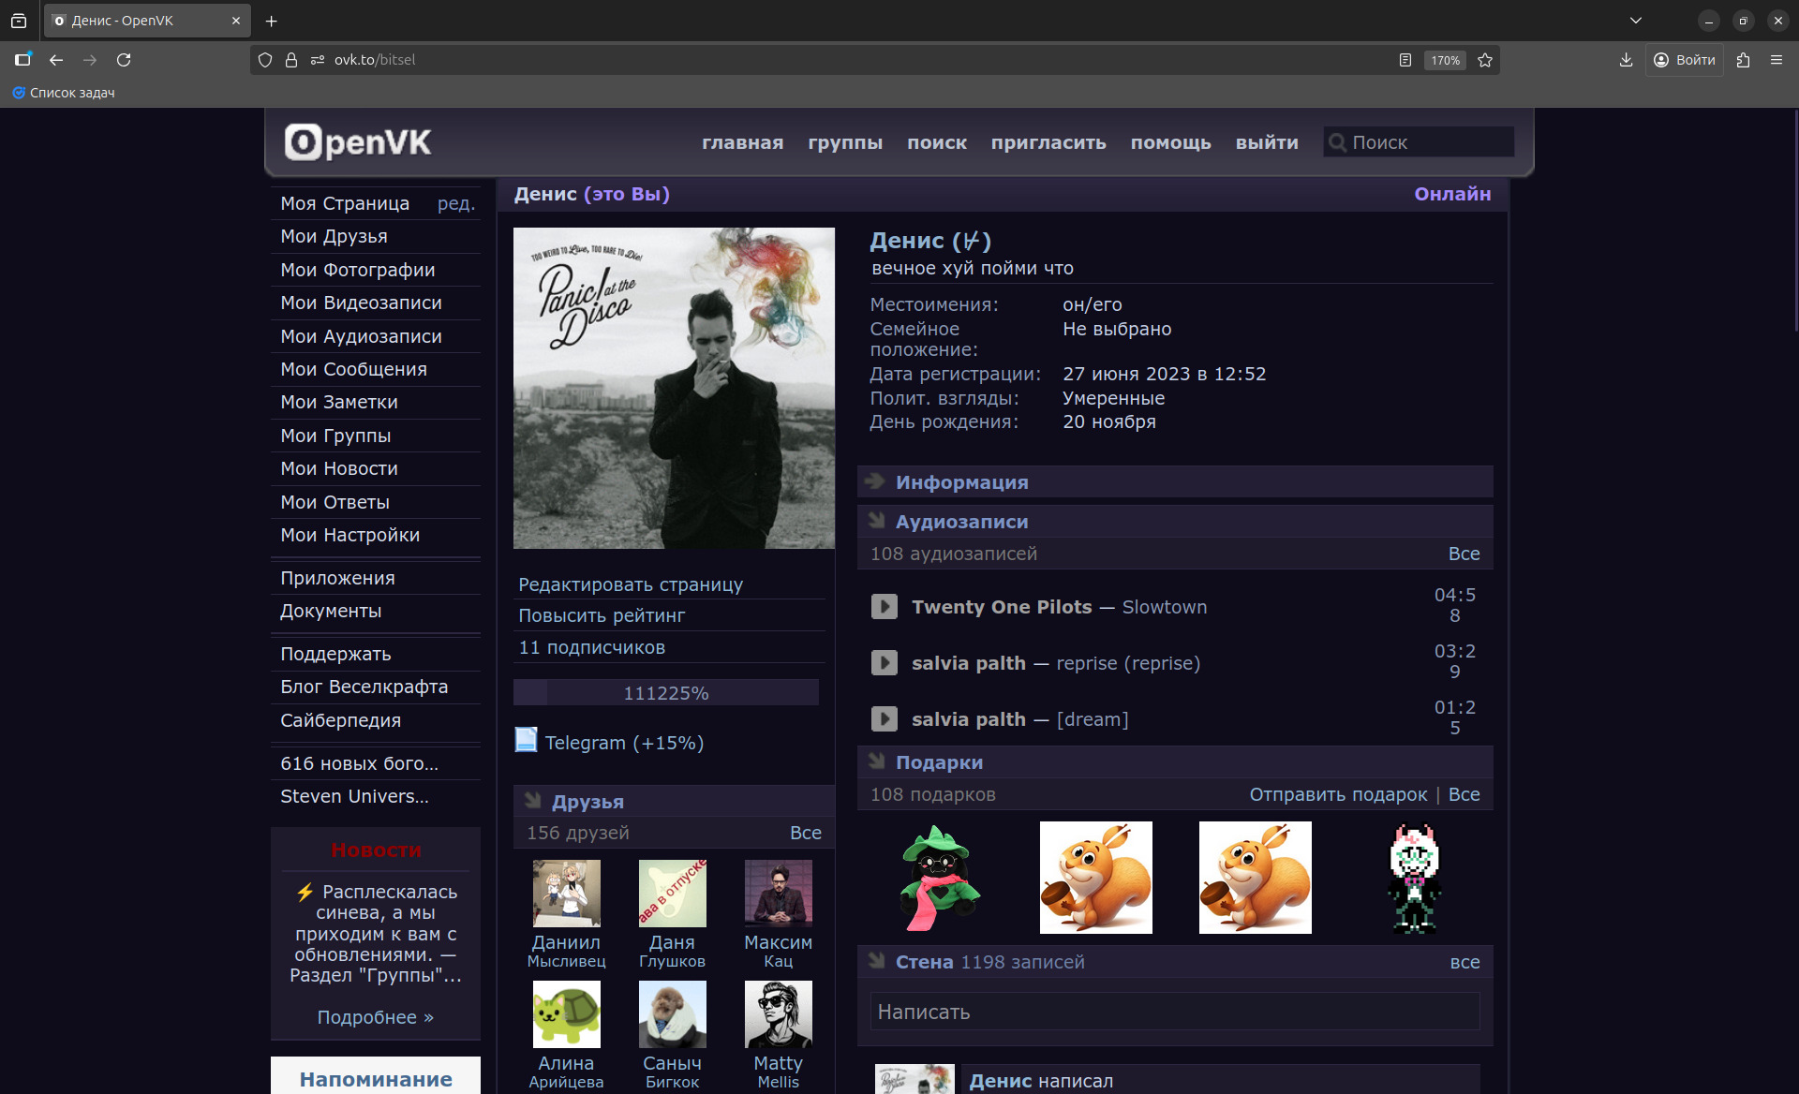Toggle reader view in address bar
1799x1094 pixels.
coord(1405,60)
